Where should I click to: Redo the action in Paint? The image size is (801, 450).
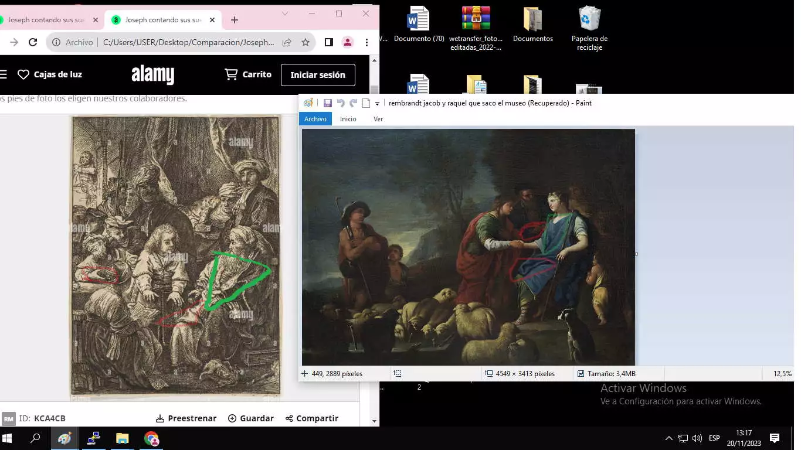point(353,103)
